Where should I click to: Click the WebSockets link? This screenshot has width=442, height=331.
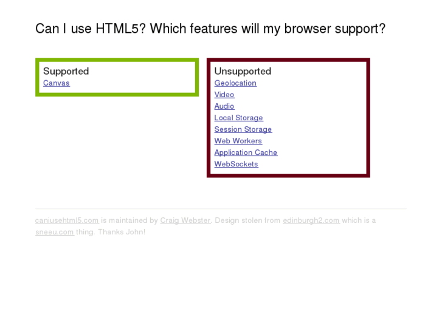click(x=236, y=164)
